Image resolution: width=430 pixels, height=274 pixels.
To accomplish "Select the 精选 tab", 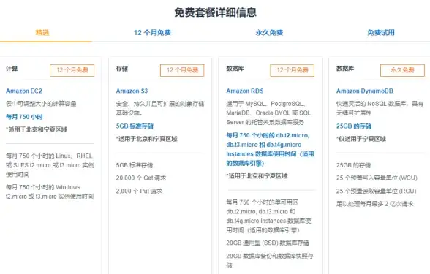I will (x=42, y=33).
